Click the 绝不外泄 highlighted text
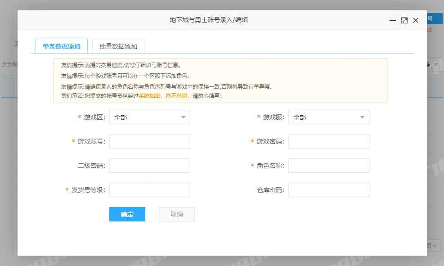444x266 pixels. point(176,96)
